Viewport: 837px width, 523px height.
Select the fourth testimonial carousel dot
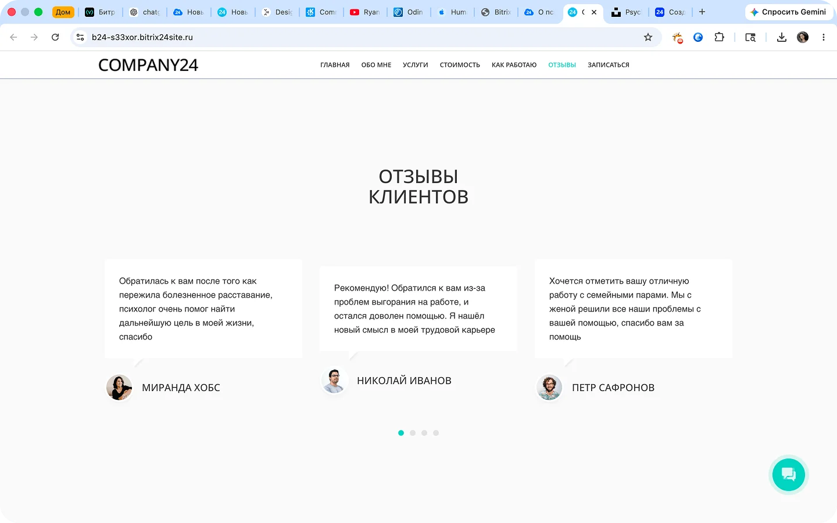(436, 433)
